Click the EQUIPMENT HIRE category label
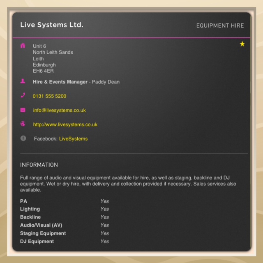 coord(220,25)
